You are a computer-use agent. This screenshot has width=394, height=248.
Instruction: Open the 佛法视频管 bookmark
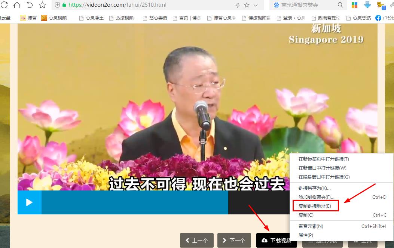(256, 18)
